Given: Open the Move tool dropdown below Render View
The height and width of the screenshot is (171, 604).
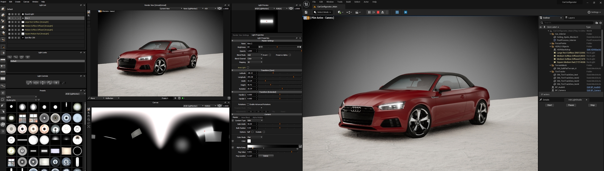Looking at the screenshot, I should pyautogui.click(x=97, y=98).
